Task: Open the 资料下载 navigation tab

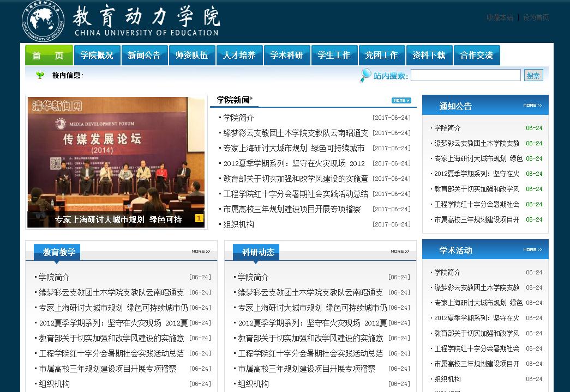Action: click(x=429, y=56)
